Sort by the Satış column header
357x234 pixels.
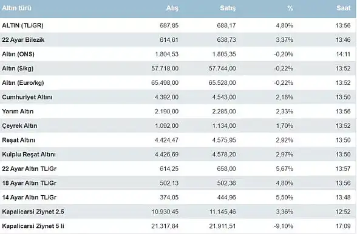[228, 8]
